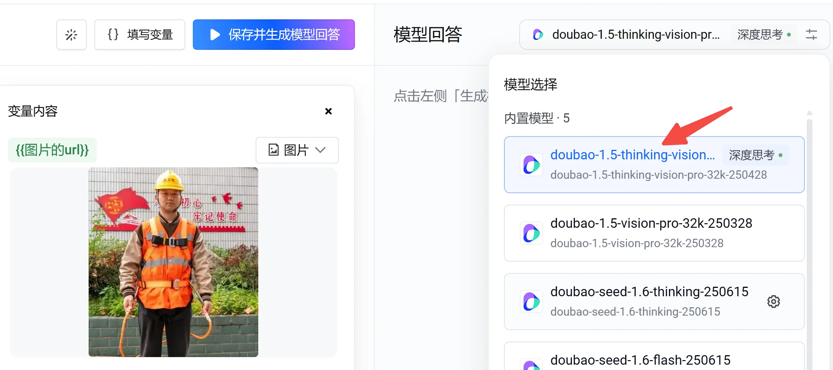
Task: Toggle 深度思考 tag on the selected model card
Action: (756, 155)
